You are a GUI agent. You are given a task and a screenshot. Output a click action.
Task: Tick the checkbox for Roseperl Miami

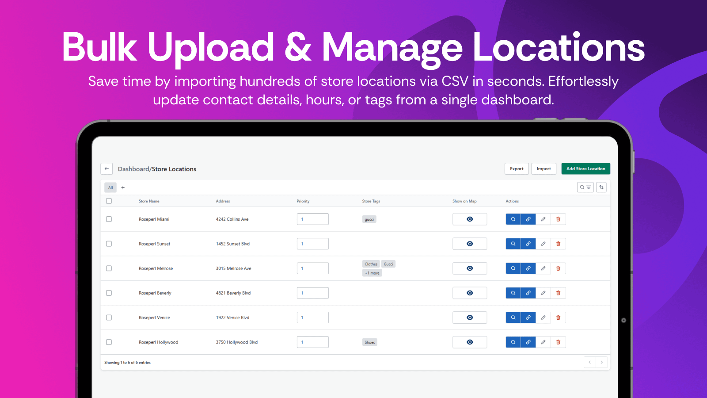[109, 219]
